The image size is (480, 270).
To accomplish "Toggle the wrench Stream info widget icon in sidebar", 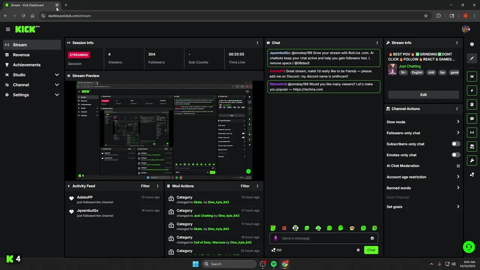I will 472,160.
